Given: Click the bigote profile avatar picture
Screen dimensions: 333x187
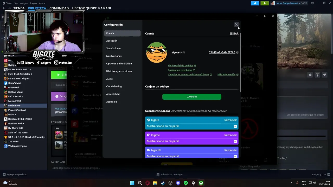Looking at the screenshot, I should [157, 52].
